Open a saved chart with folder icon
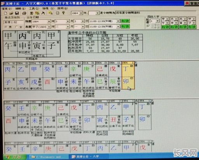The width and height of the screenshot is (199, 160). (x=11, y=13)
